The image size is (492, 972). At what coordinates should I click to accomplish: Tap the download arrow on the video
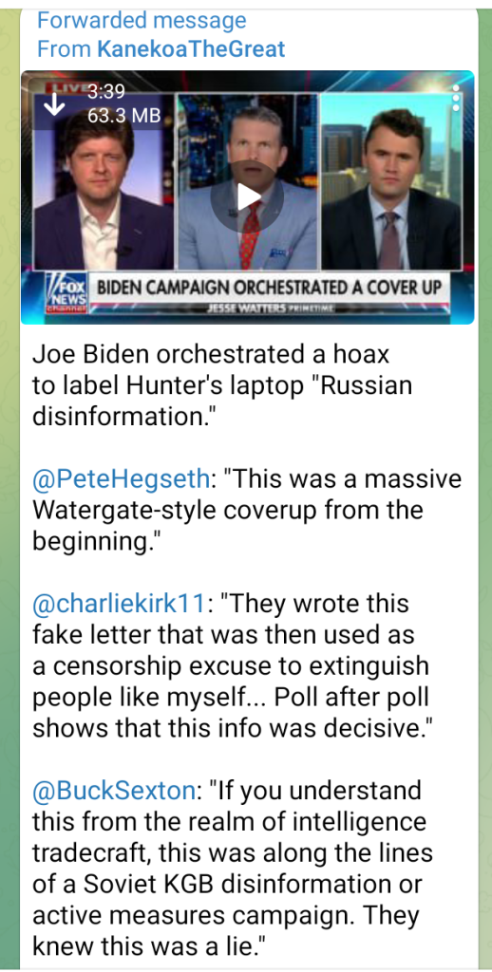click(55, 106)
